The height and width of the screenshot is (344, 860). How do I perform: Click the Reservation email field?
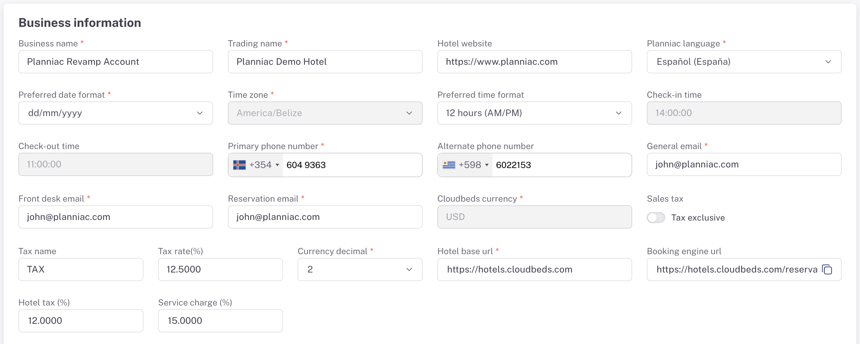click(325, 217)
